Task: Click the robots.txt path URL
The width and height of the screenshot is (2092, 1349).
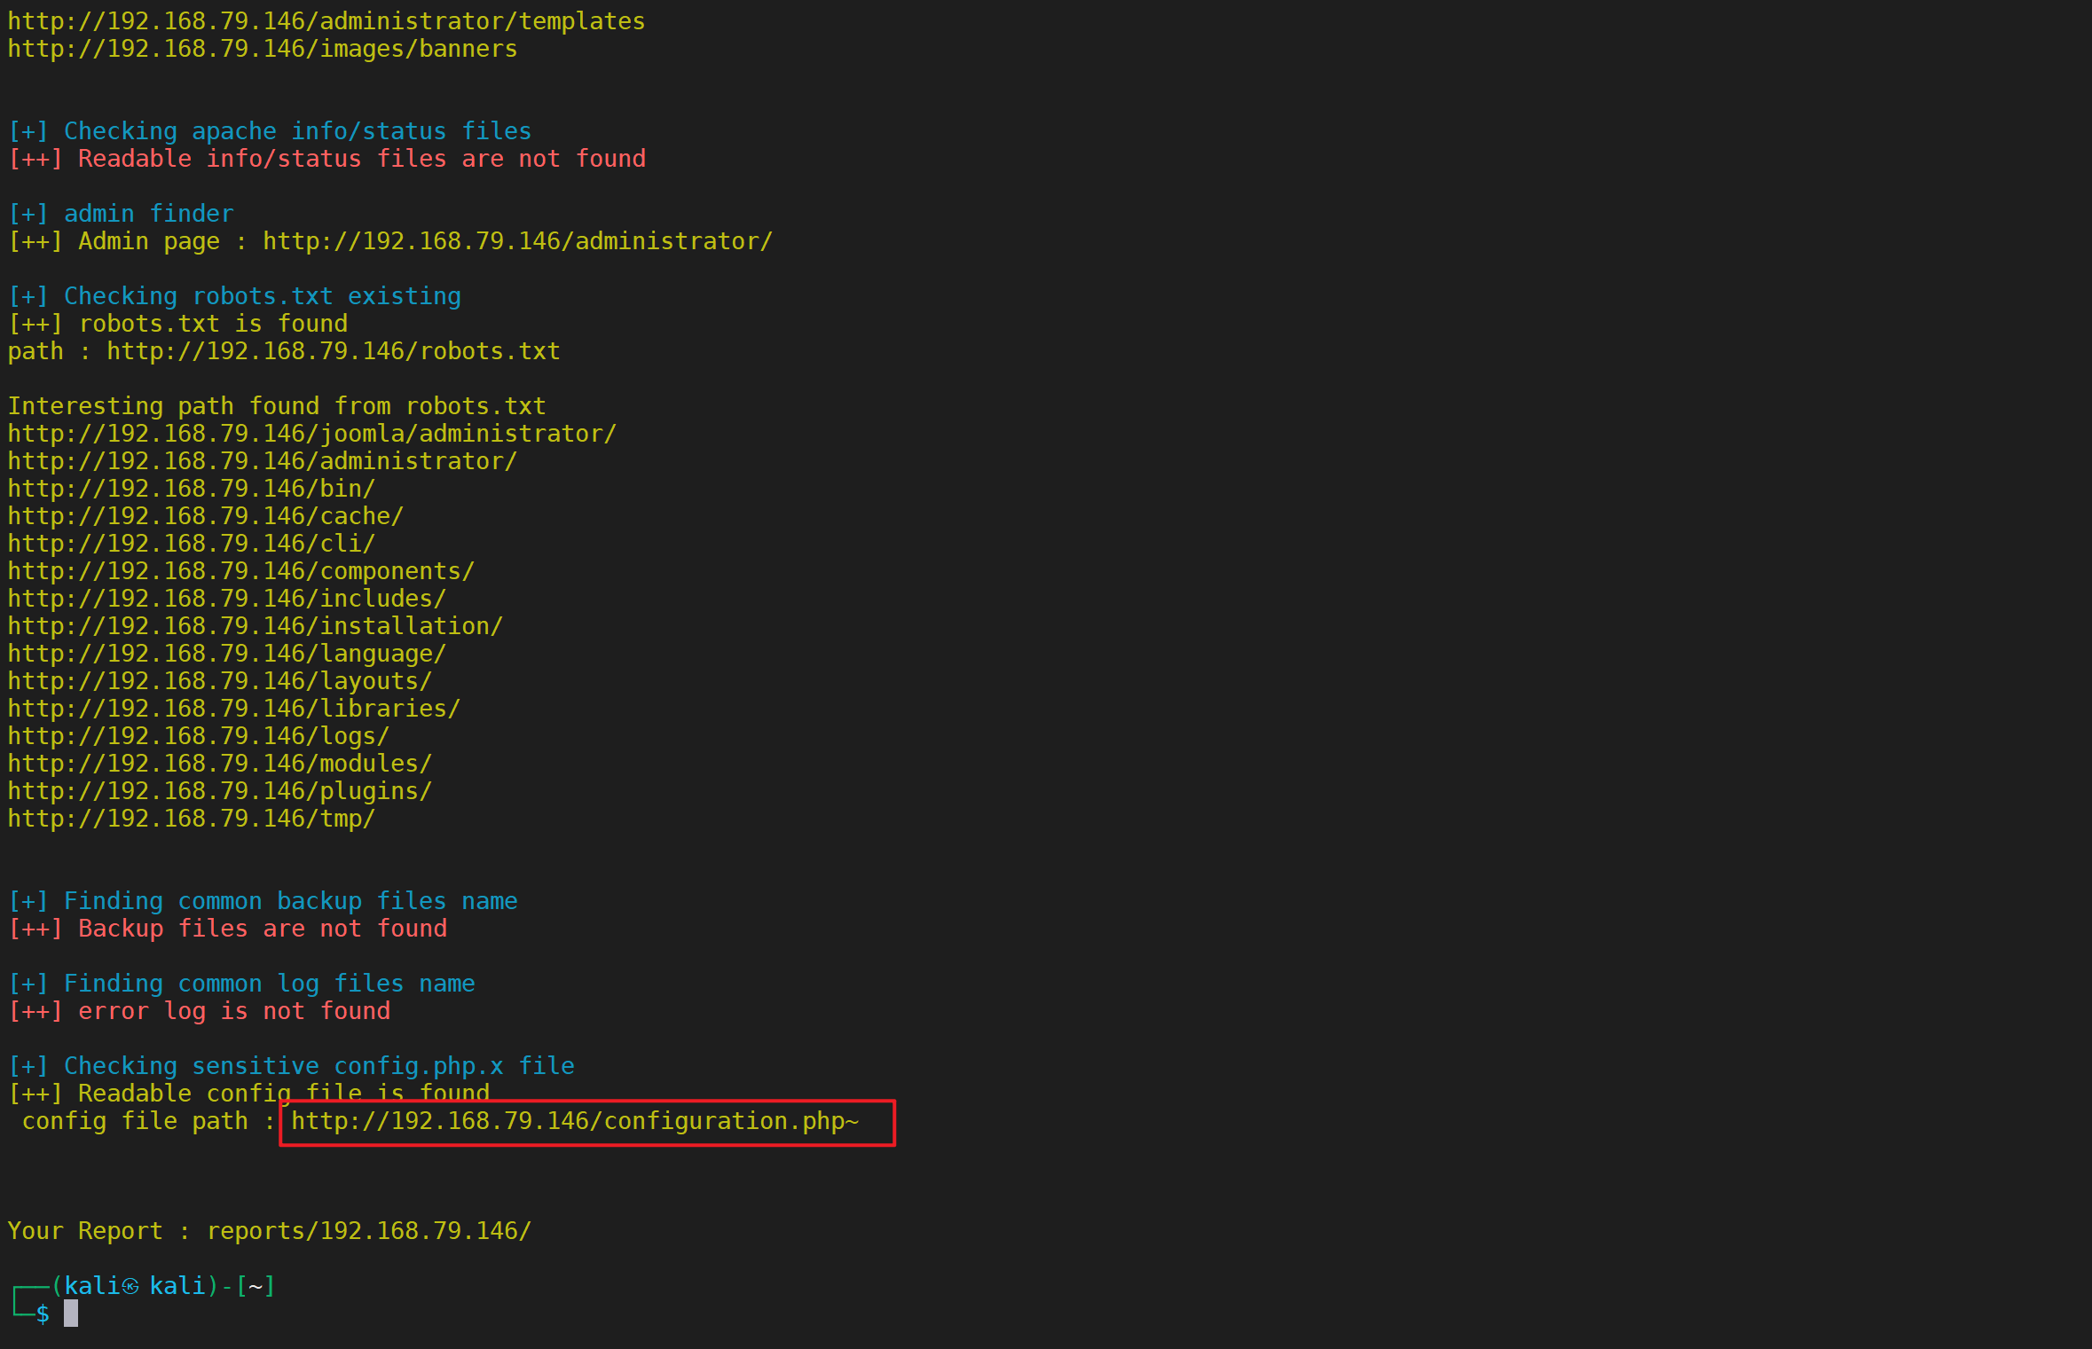Action: tap(334, 351)
